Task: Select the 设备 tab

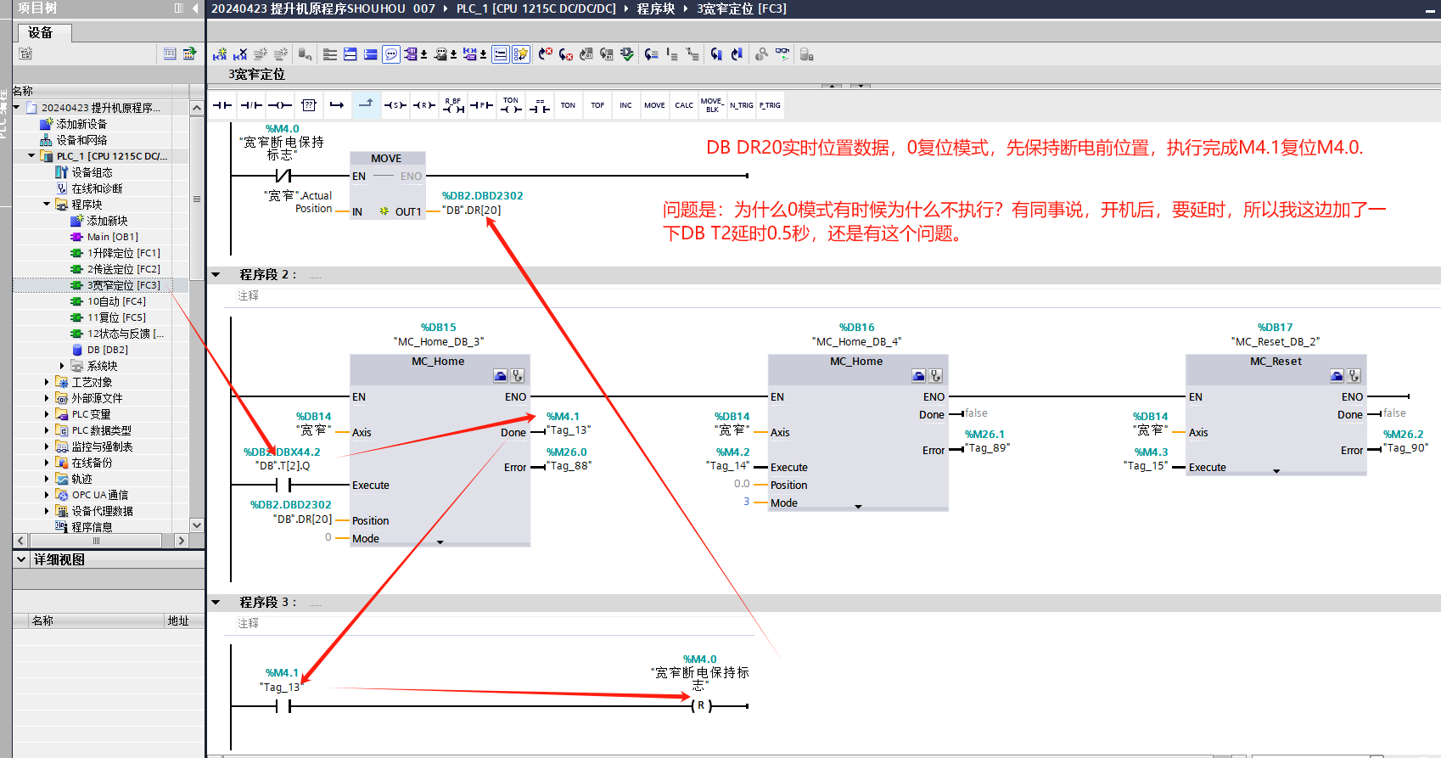Action: click(41, 33)
